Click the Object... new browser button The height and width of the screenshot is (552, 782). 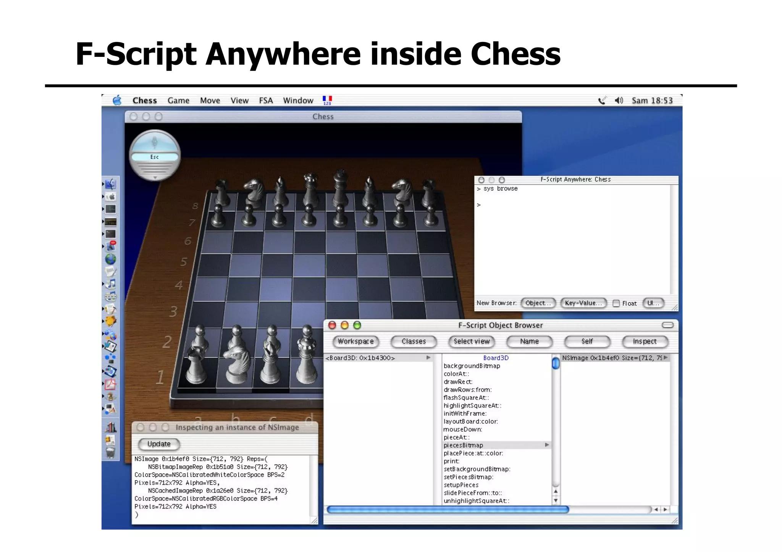[x=538, y=303]
